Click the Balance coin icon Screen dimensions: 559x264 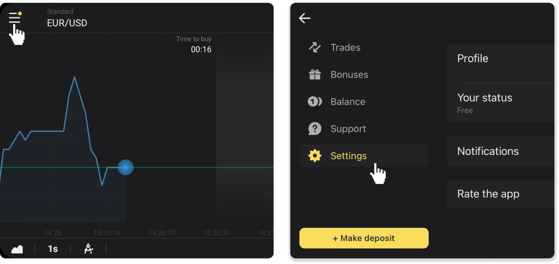click(315, 102)
